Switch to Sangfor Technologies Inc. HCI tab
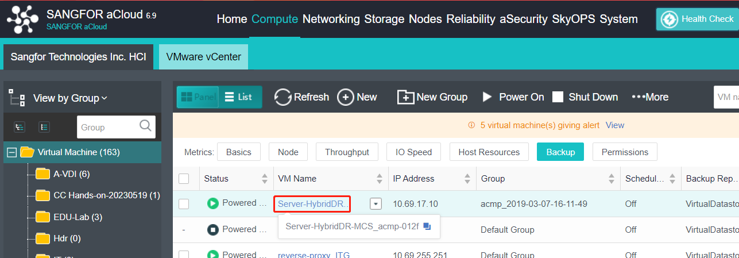The image size is (739, 258). (79, 57)
